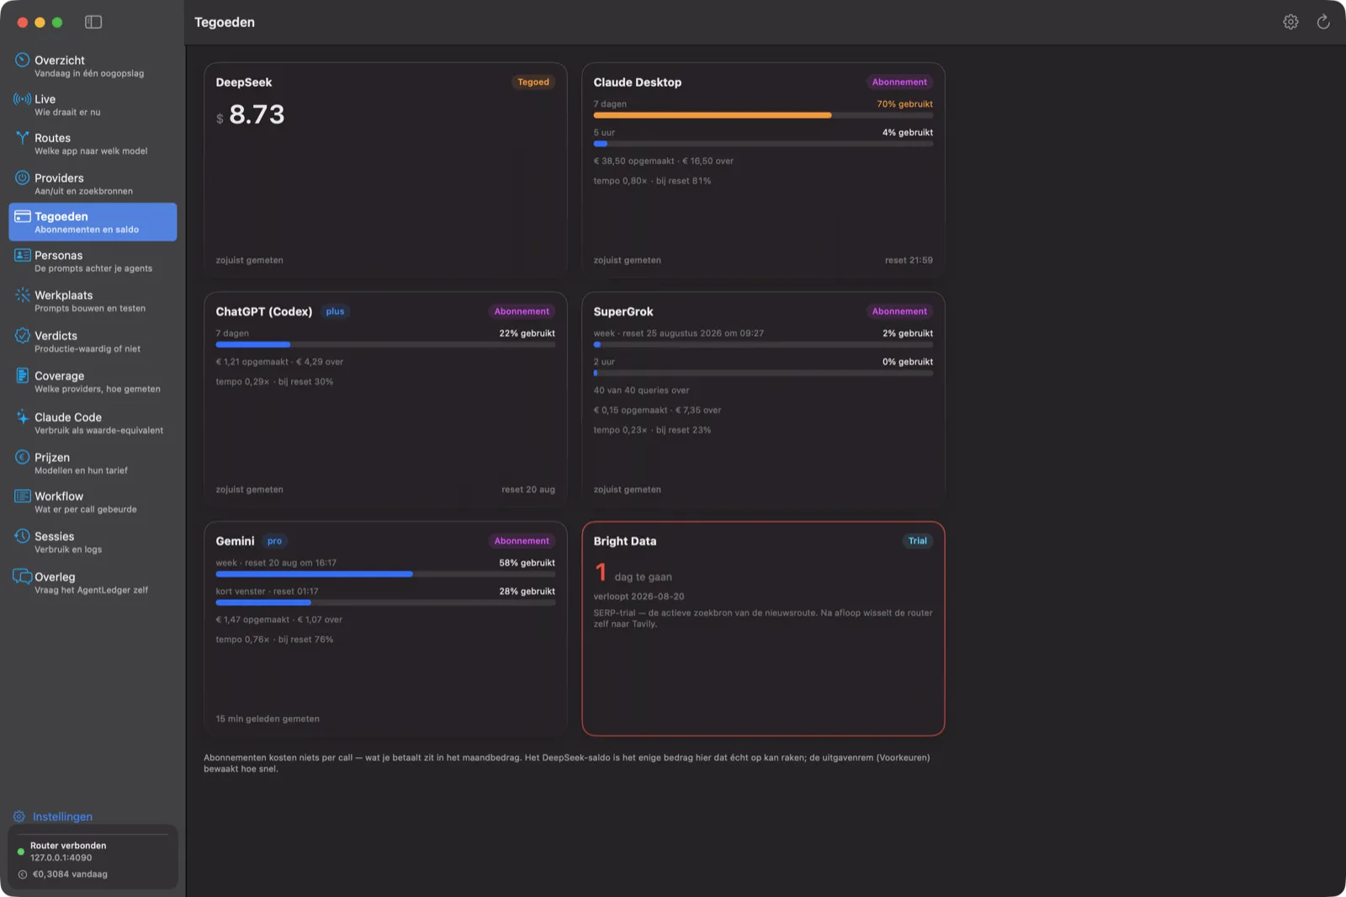
Task: Click the Workflow list icon
Action: [23, 496]
